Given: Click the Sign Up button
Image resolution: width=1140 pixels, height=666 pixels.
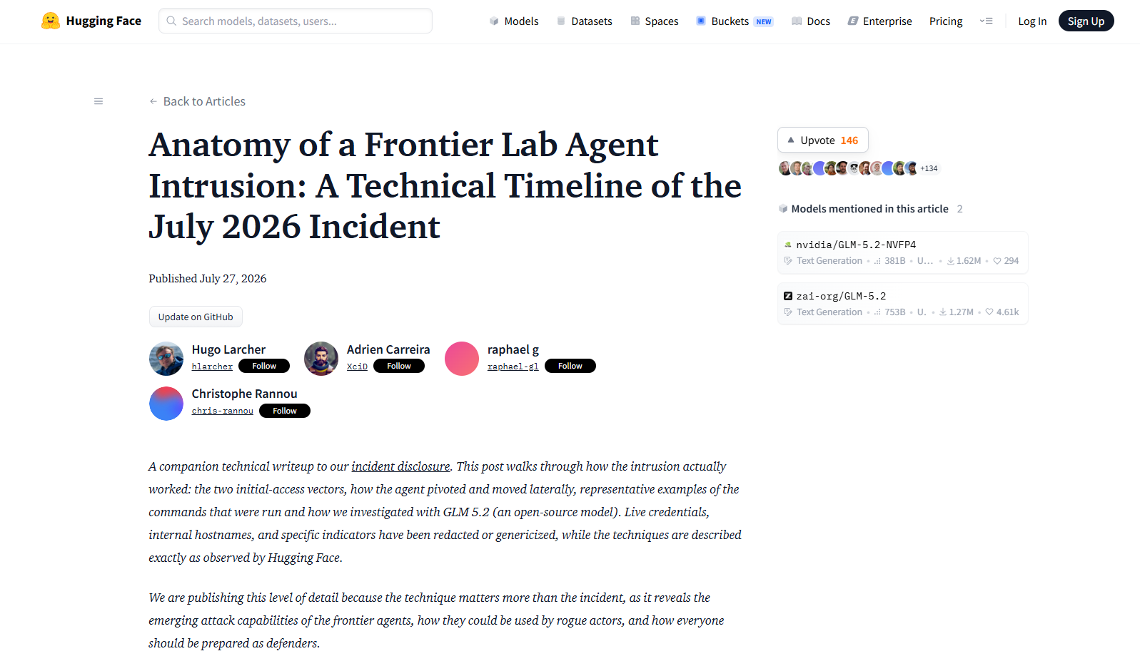Looking at the screenshot, I should [x=1086, y=21].
